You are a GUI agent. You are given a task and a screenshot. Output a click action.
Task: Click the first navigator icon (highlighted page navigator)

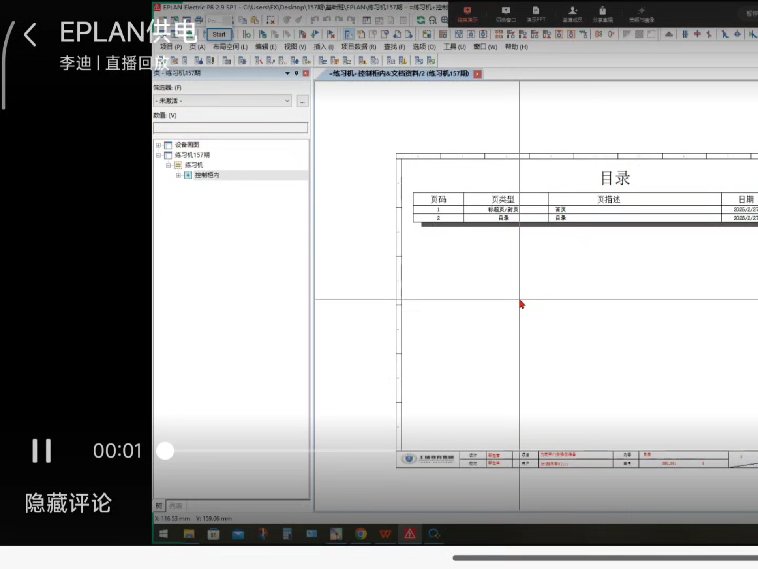(349, 34)
